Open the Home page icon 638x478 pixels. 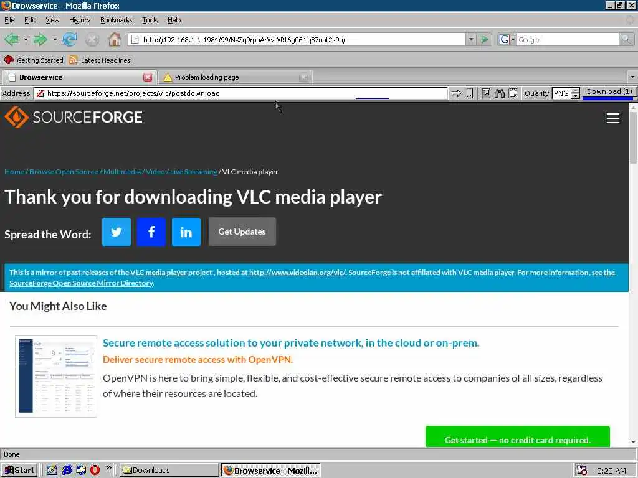tap(115, 39)
